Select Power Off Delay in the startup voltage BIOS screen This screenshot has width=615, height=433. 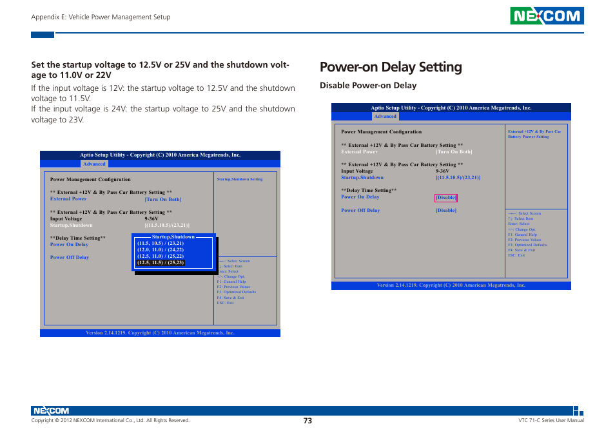(70, 258)
